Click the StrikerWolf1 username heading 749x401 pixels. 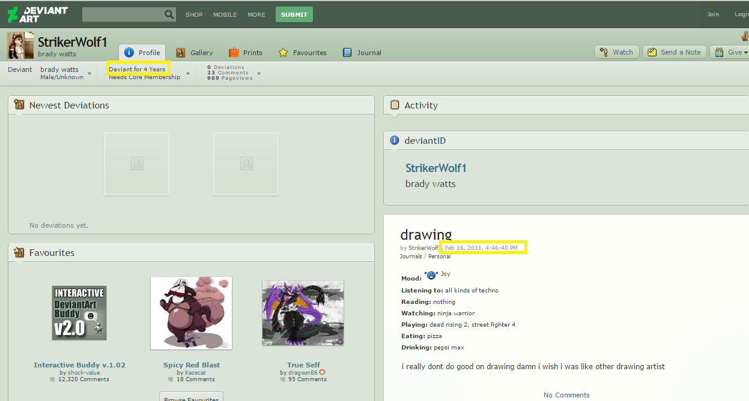click(73, 42)
